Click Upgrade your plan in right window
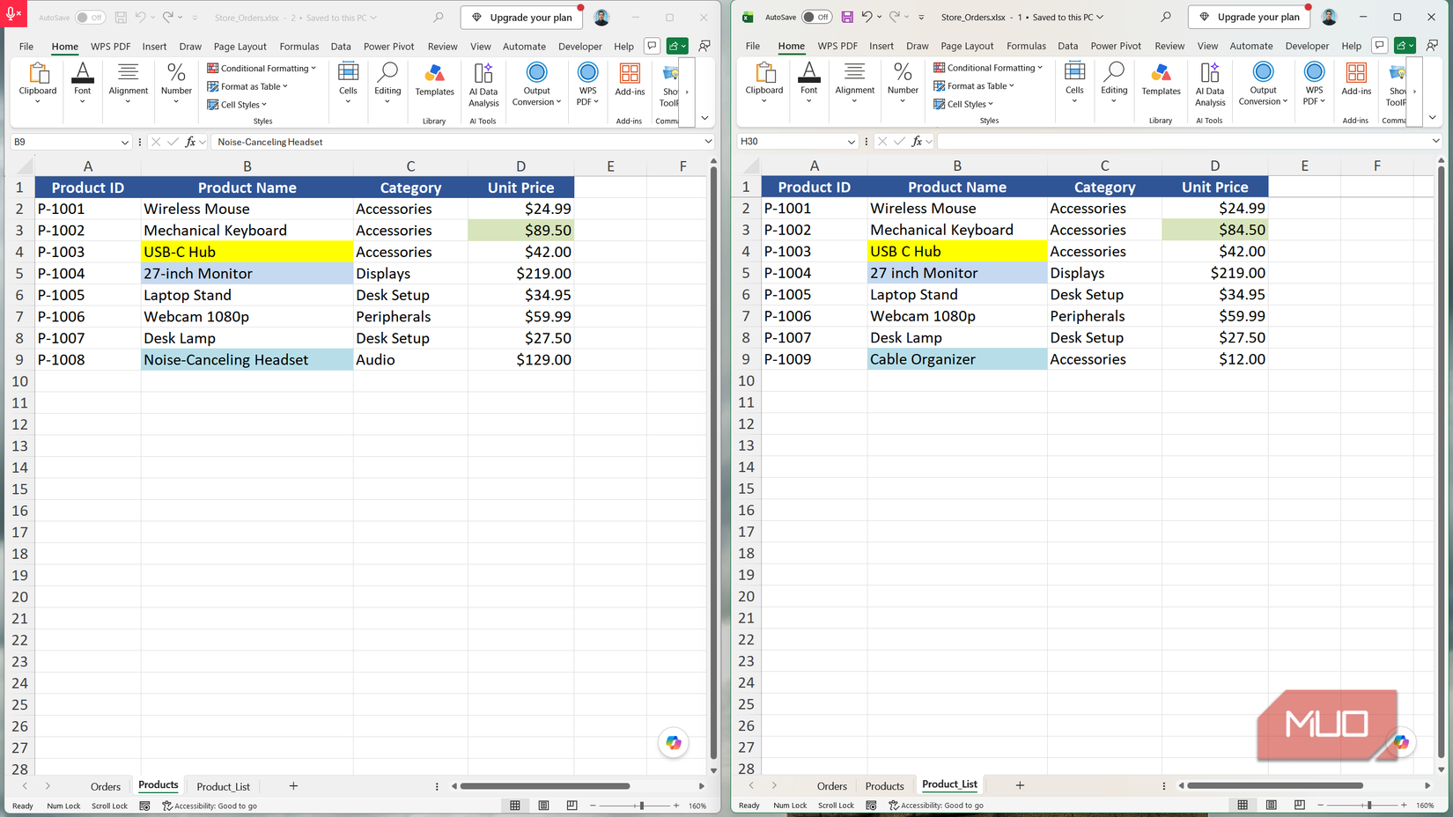 point(1249,17)
